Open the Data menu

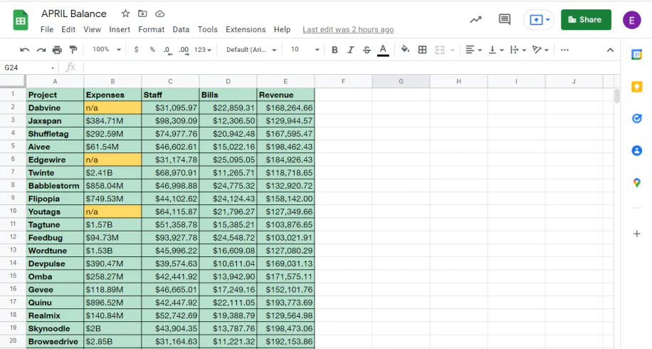point(181,29)
